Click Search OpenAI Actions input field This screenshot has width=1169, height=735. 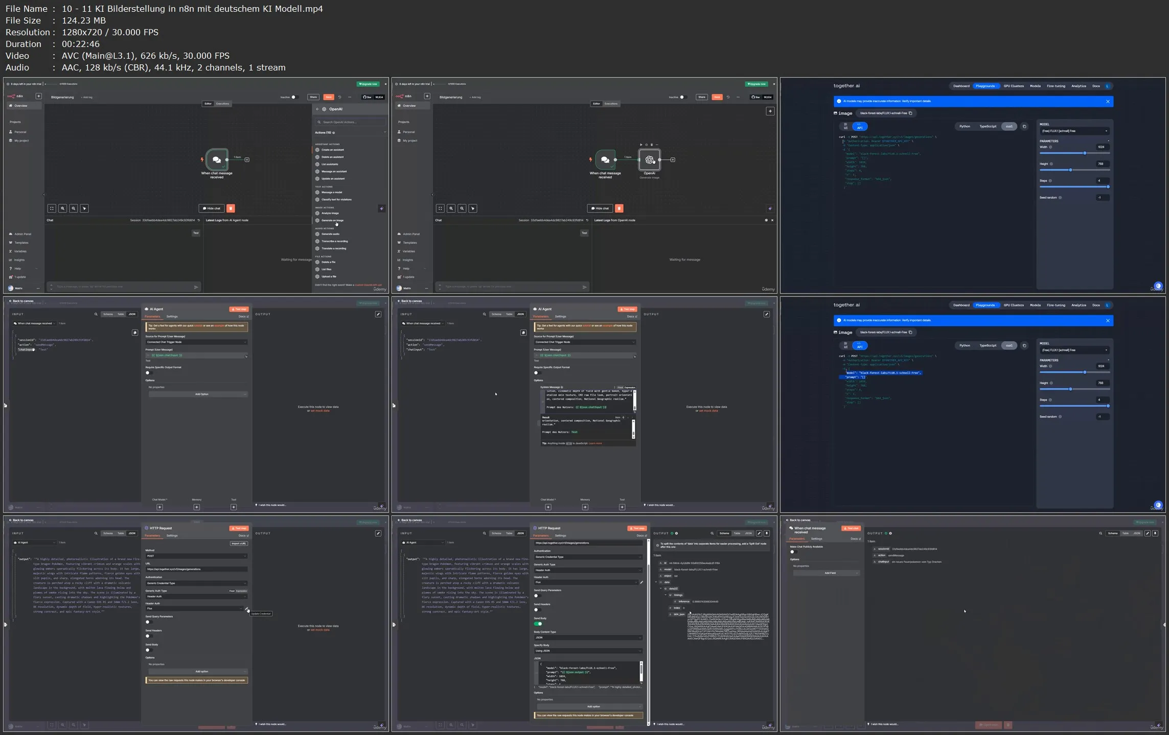(x=350, y=123)
